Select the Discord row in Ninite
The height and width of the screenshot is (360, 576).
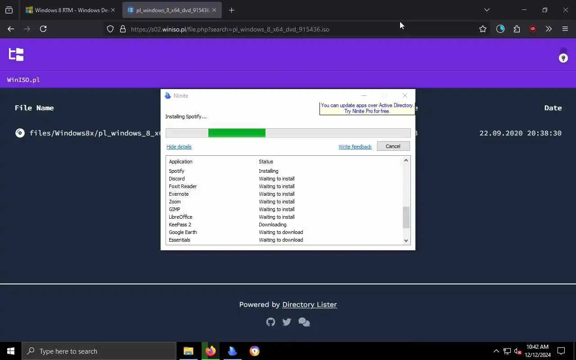(x=283, y=179)
